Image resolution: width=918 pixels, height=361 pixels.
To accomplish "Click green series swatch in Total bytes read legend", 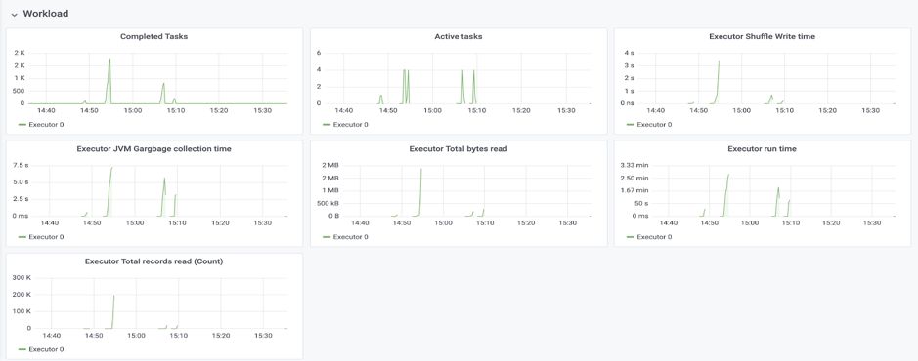I will 327,237.
